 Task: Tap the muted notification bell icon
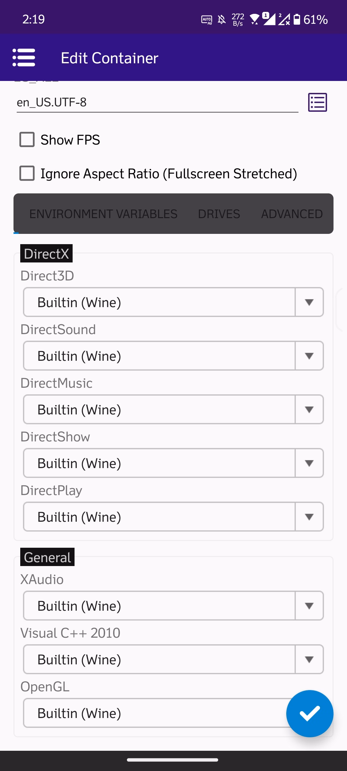(222, 20)
